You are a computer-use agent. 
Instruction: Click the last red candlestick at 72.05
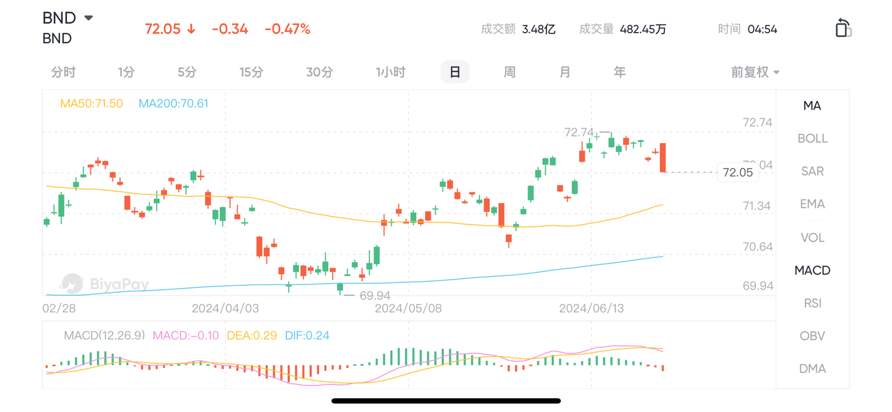coord(663,158)
